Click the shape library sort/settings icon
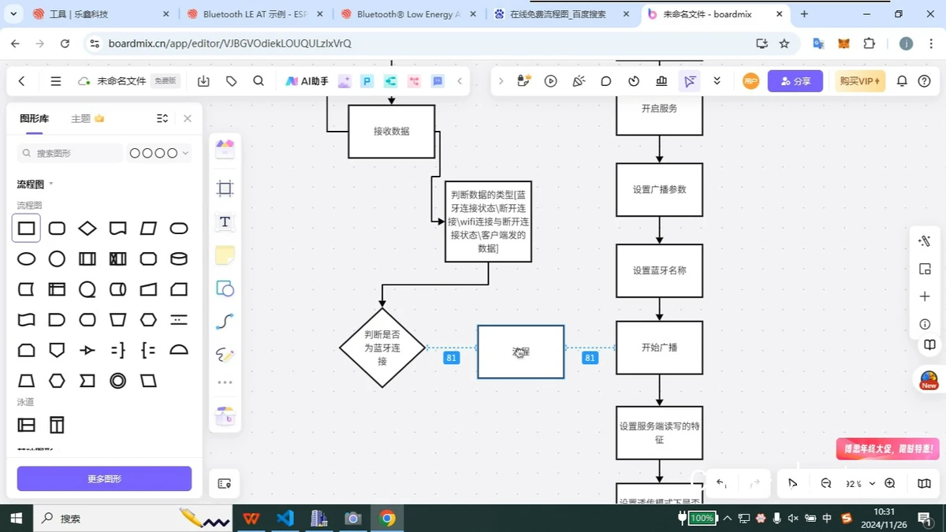Image resolution: width=946 pixels, height=532 pixels. (162, 118)
